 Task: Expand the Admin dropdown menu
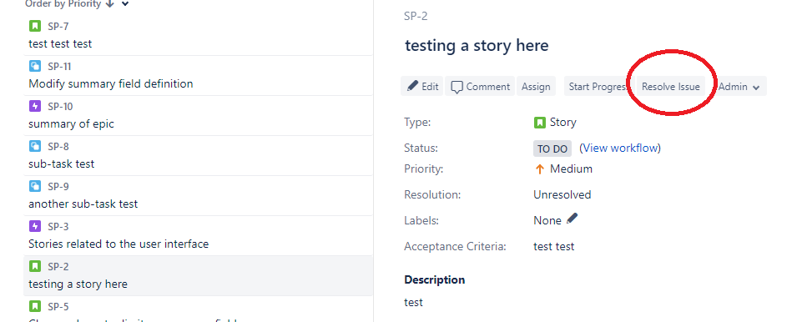tap(739, 87)
